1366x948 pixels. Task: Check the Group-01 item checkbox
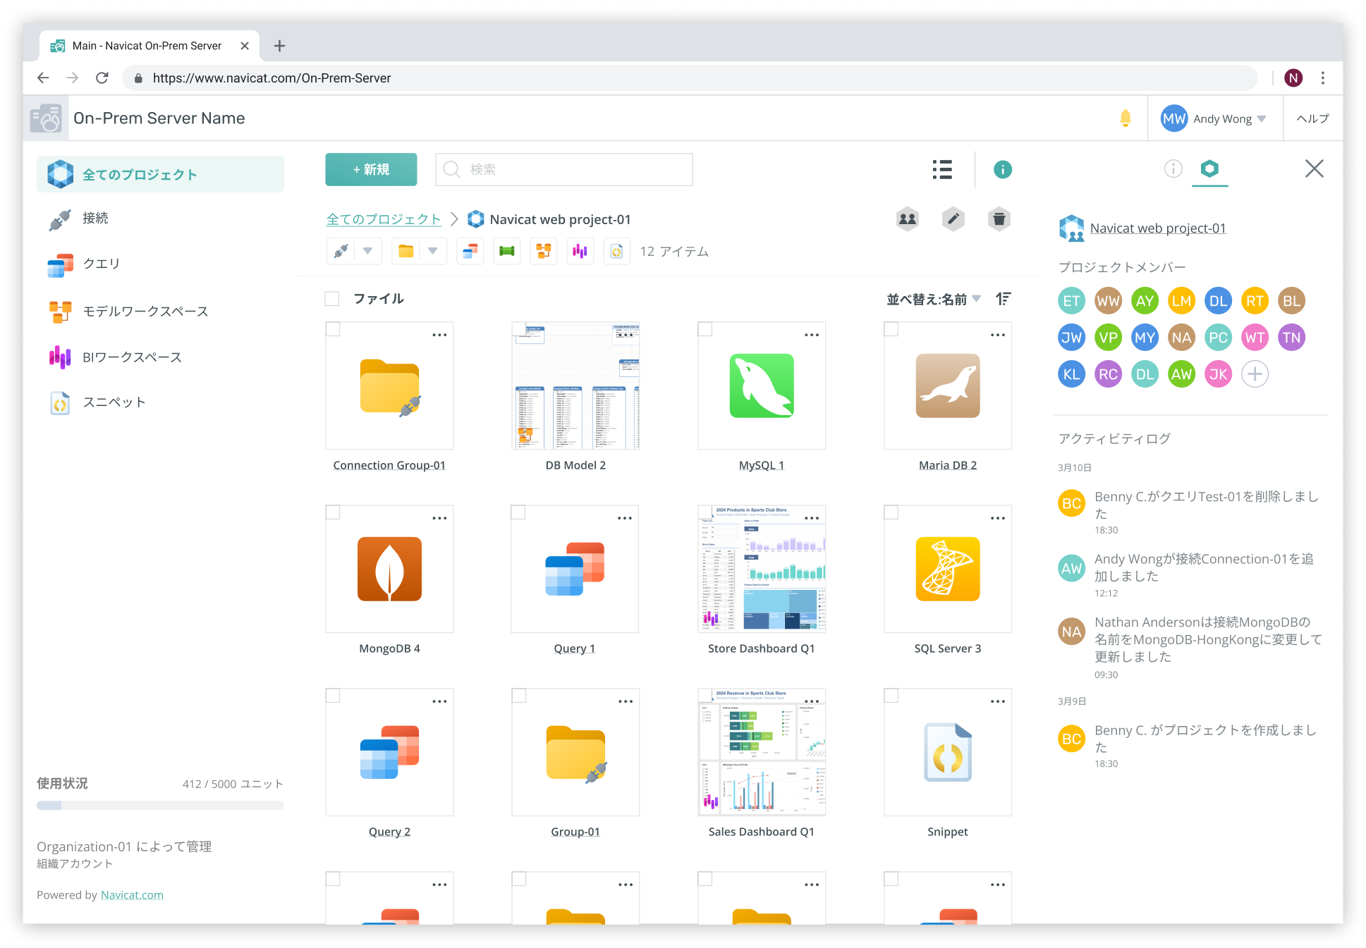click(519, 696)
